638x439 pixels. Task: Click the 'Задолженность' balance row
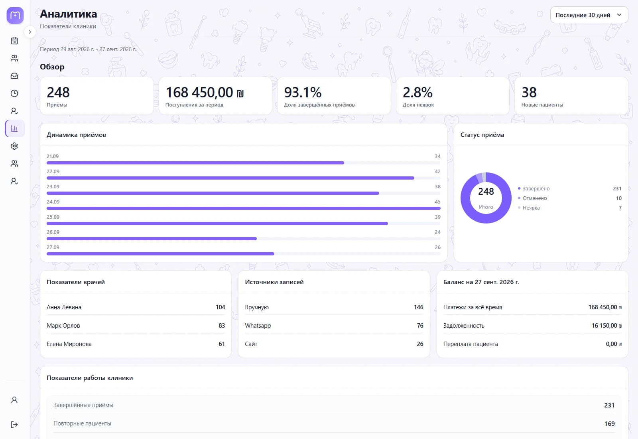point(532,326)
